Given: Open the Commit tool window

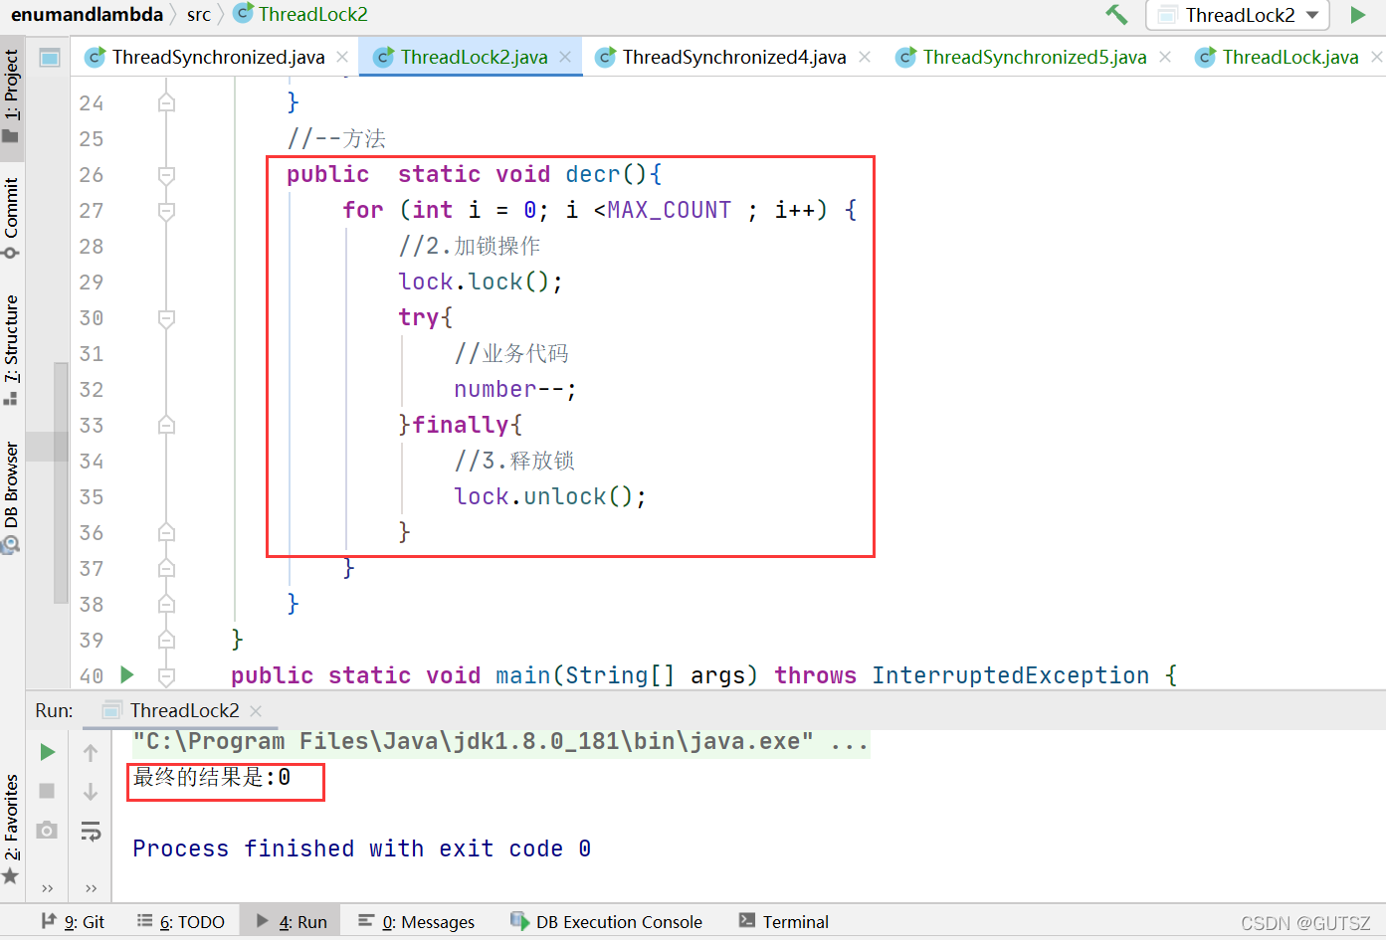Looking at the screenshot, I should click(11, 217).
